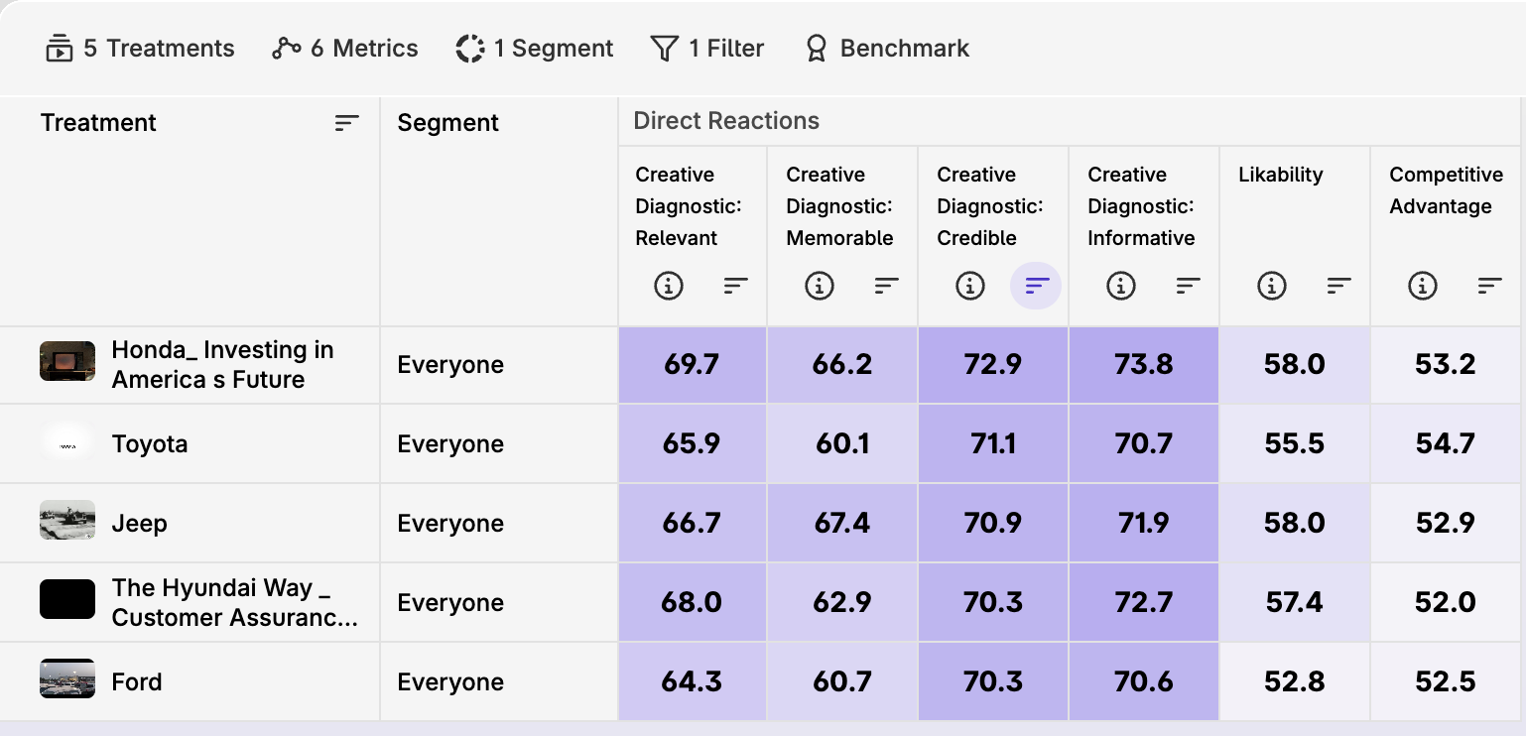
Task: Select the Toyota treatment name
Action: pyautogui.click(x=150, y=444)
